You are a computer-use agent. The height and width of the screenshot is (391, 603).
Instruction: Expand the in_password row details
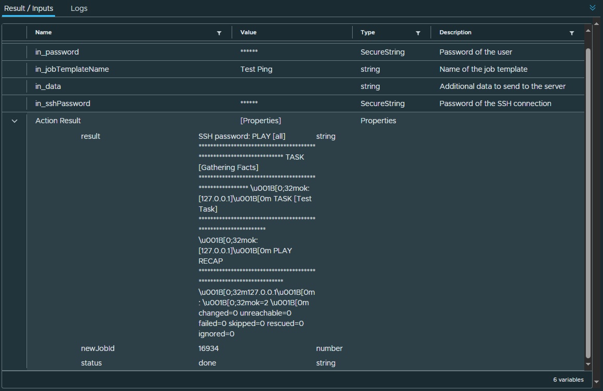pos(14,52)
